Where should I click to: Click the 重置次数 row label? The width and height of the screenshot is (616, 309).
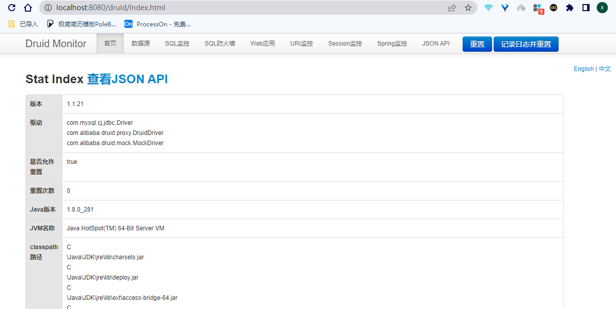(42, 191)
